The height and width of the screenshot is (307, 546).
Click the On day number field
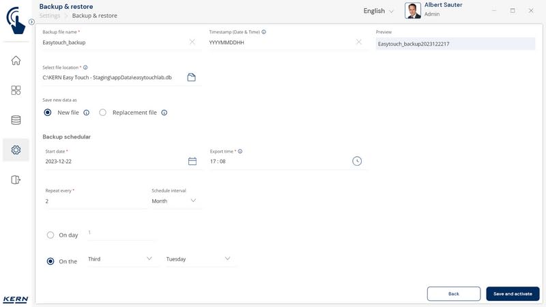tap(121, 233)
